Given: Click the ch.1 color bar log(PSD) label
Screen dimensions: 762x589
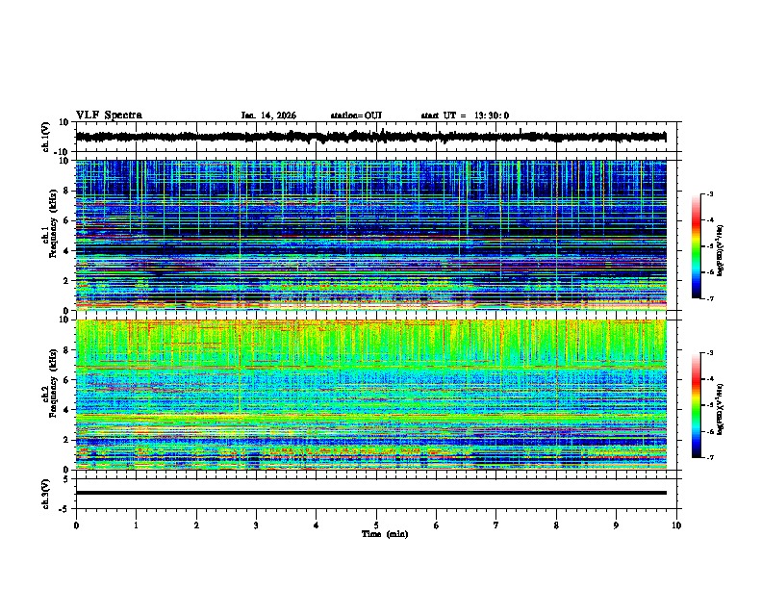Looking at the screenshot, I should 720,251.
